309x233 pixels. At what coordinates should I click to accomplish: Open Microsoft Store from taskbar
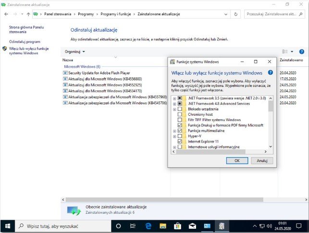click(x=177, y=226)
